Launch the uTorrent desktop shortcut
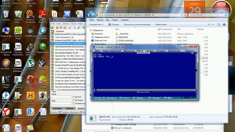 coord(30,65)
